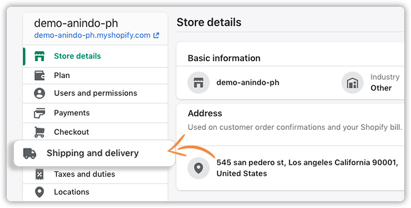Viewport: 411px width, 208px height.
Task: Click the external link icon beside store URL
Action: (156, 35)
